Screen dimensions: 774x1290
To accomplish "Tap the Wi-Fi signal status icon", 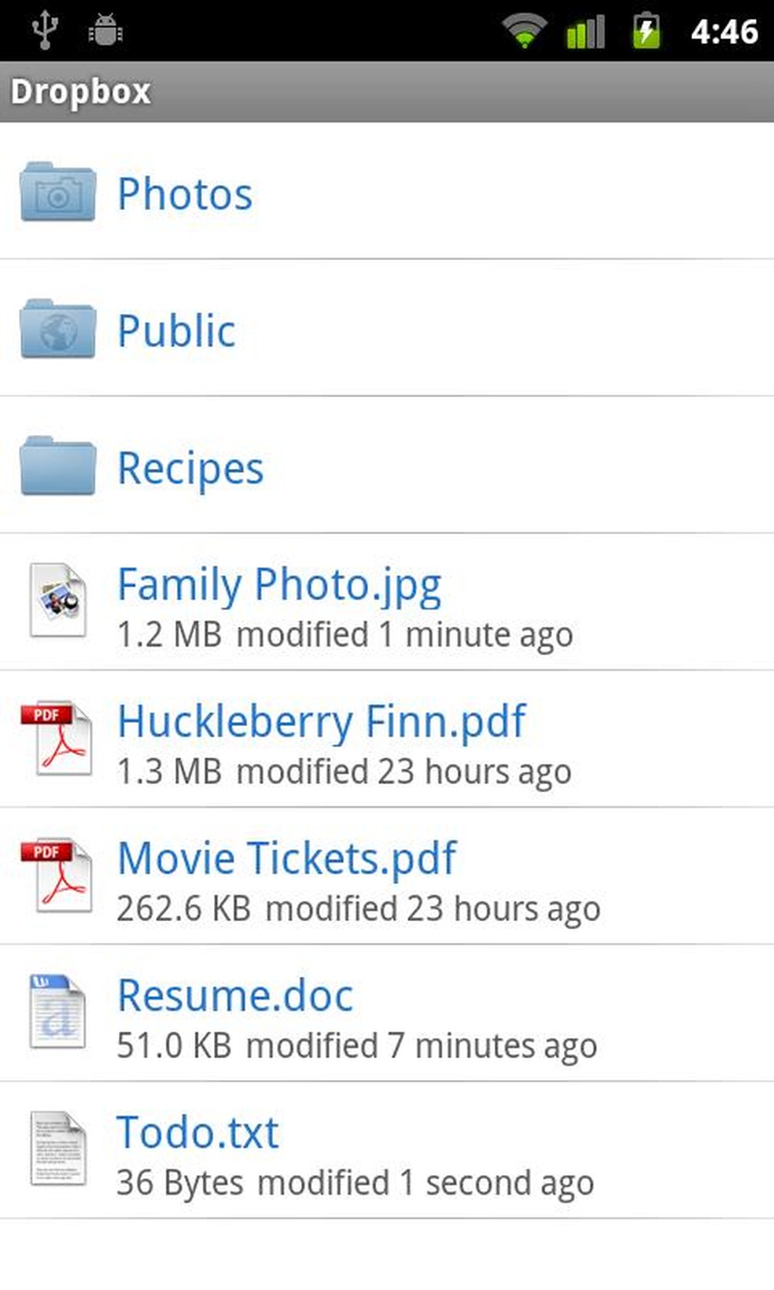I will (524, 31).
